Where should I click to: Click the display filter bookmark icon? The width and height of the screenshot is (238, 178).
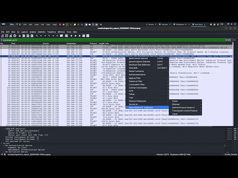coord(1,40)
